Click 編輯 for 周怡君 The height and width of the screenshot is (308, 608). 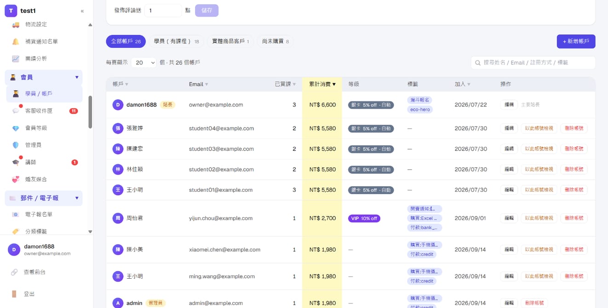[x=509, y=218]
